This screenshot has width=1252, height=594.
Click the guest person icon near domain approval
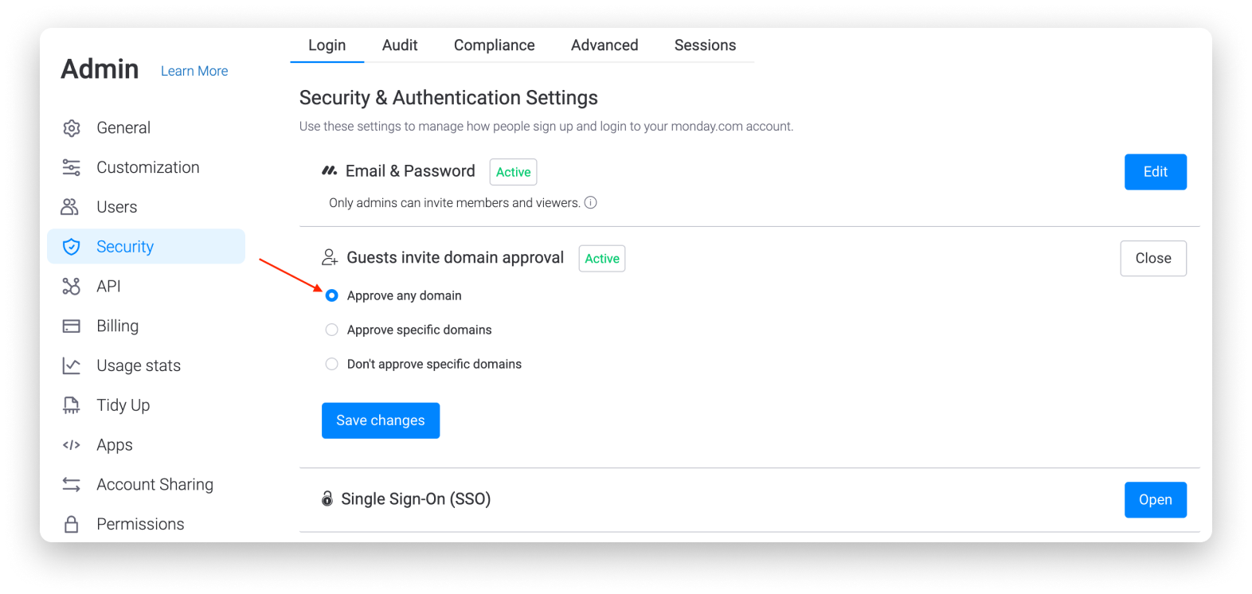pyautogui.click(x=330, y=257)
